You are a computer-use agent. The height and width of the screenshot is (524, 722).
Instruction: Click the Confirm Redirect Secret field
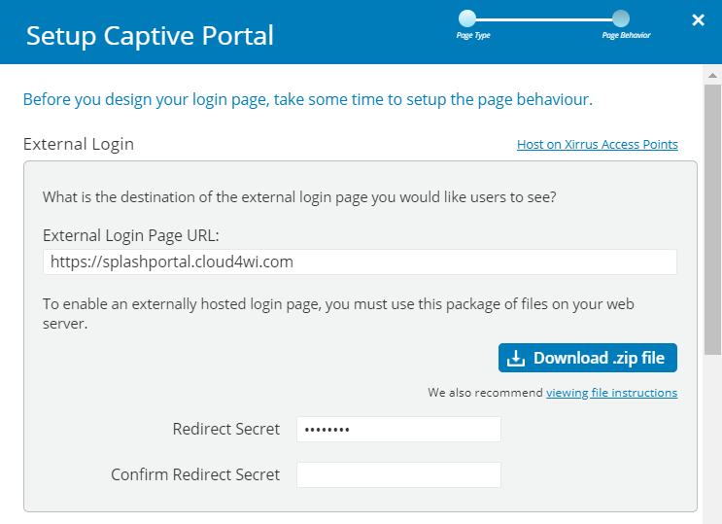pos(398,474)
